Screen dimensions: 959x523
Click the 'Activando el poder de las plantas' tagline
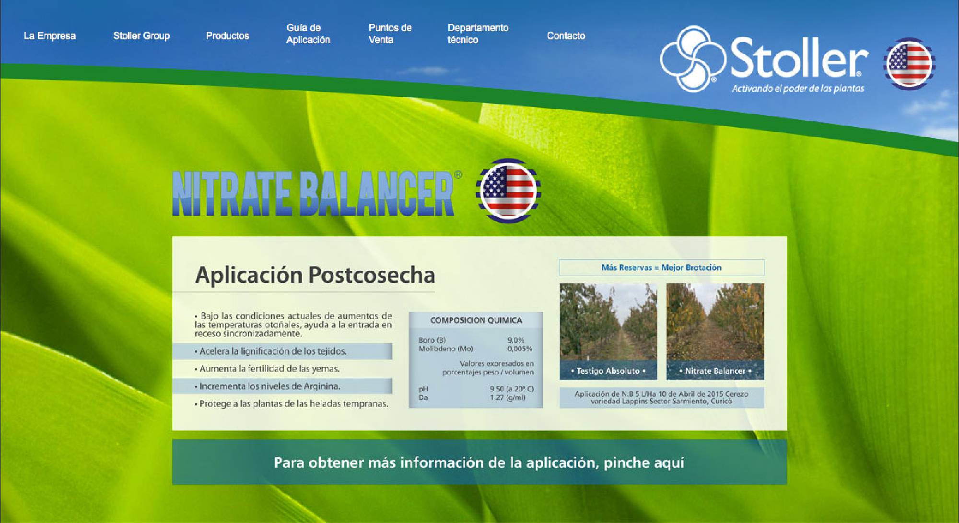pyautogui.click(x=798, y=89)
